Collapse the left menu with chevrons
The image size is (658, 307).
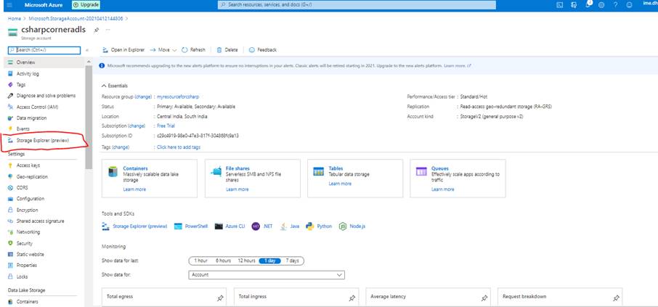click(x=87, y=50)
